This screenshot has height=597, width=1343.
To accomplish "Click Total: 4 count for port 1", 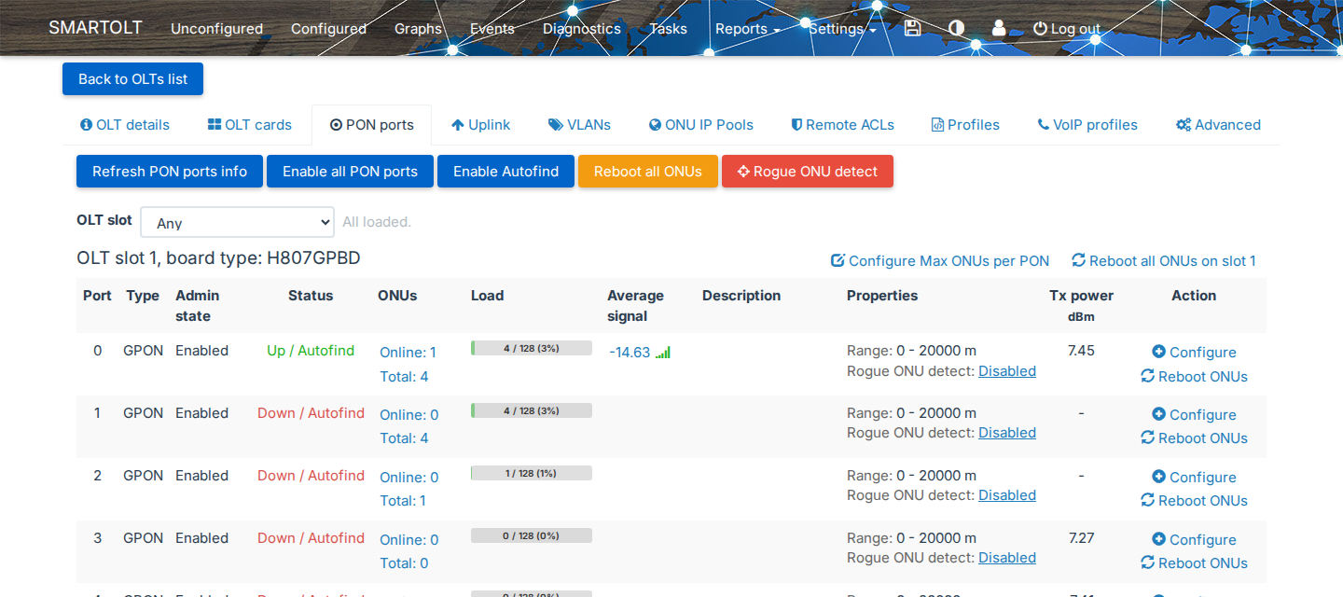I will pos(405,438).
